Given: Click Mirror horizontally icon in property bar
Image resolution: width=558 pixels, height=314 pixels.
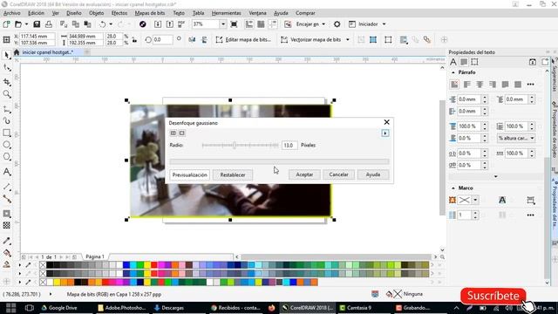Looking at the screenshot, I should [x=192, y=39].
